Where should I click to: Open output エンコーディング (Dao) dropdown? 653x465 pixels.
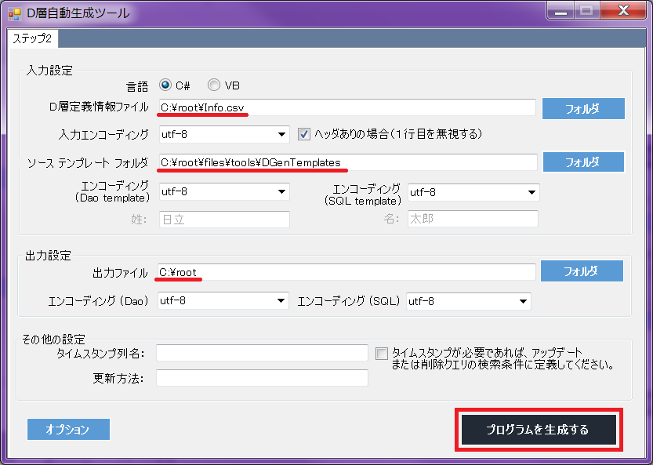pos(224,301)
